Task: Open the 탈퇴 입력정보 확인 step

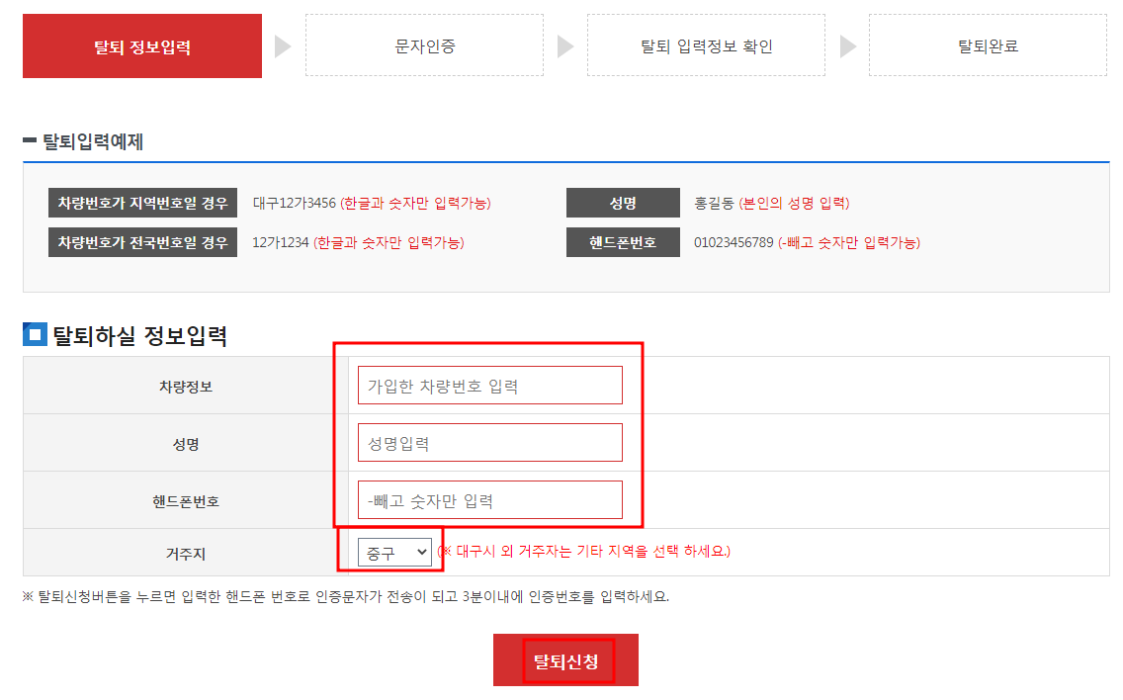Action: tap(706, 45)
